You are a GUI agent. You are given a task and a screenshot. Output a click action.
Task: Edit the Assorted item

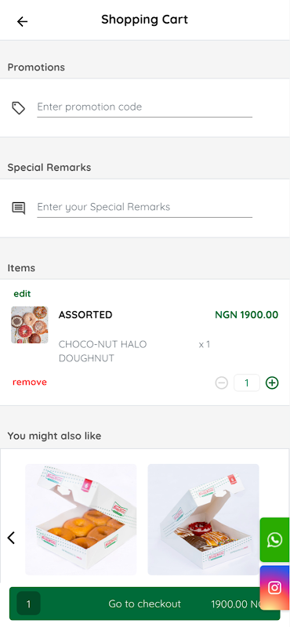point(22,294)
